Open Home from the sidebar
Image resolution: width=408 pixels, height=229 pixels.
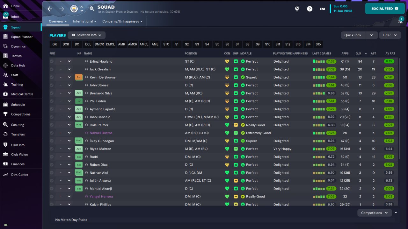21,6
